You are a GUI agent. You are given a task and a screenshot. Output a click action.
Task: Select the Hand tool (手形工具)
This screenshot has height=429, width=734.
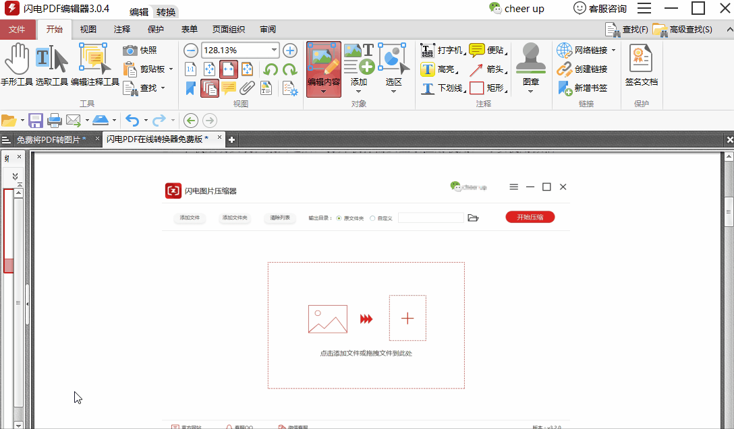point(17,65)
